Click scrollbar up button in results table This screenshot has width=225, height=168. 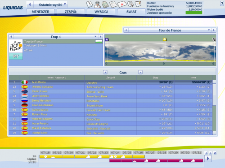pos(214,82)
